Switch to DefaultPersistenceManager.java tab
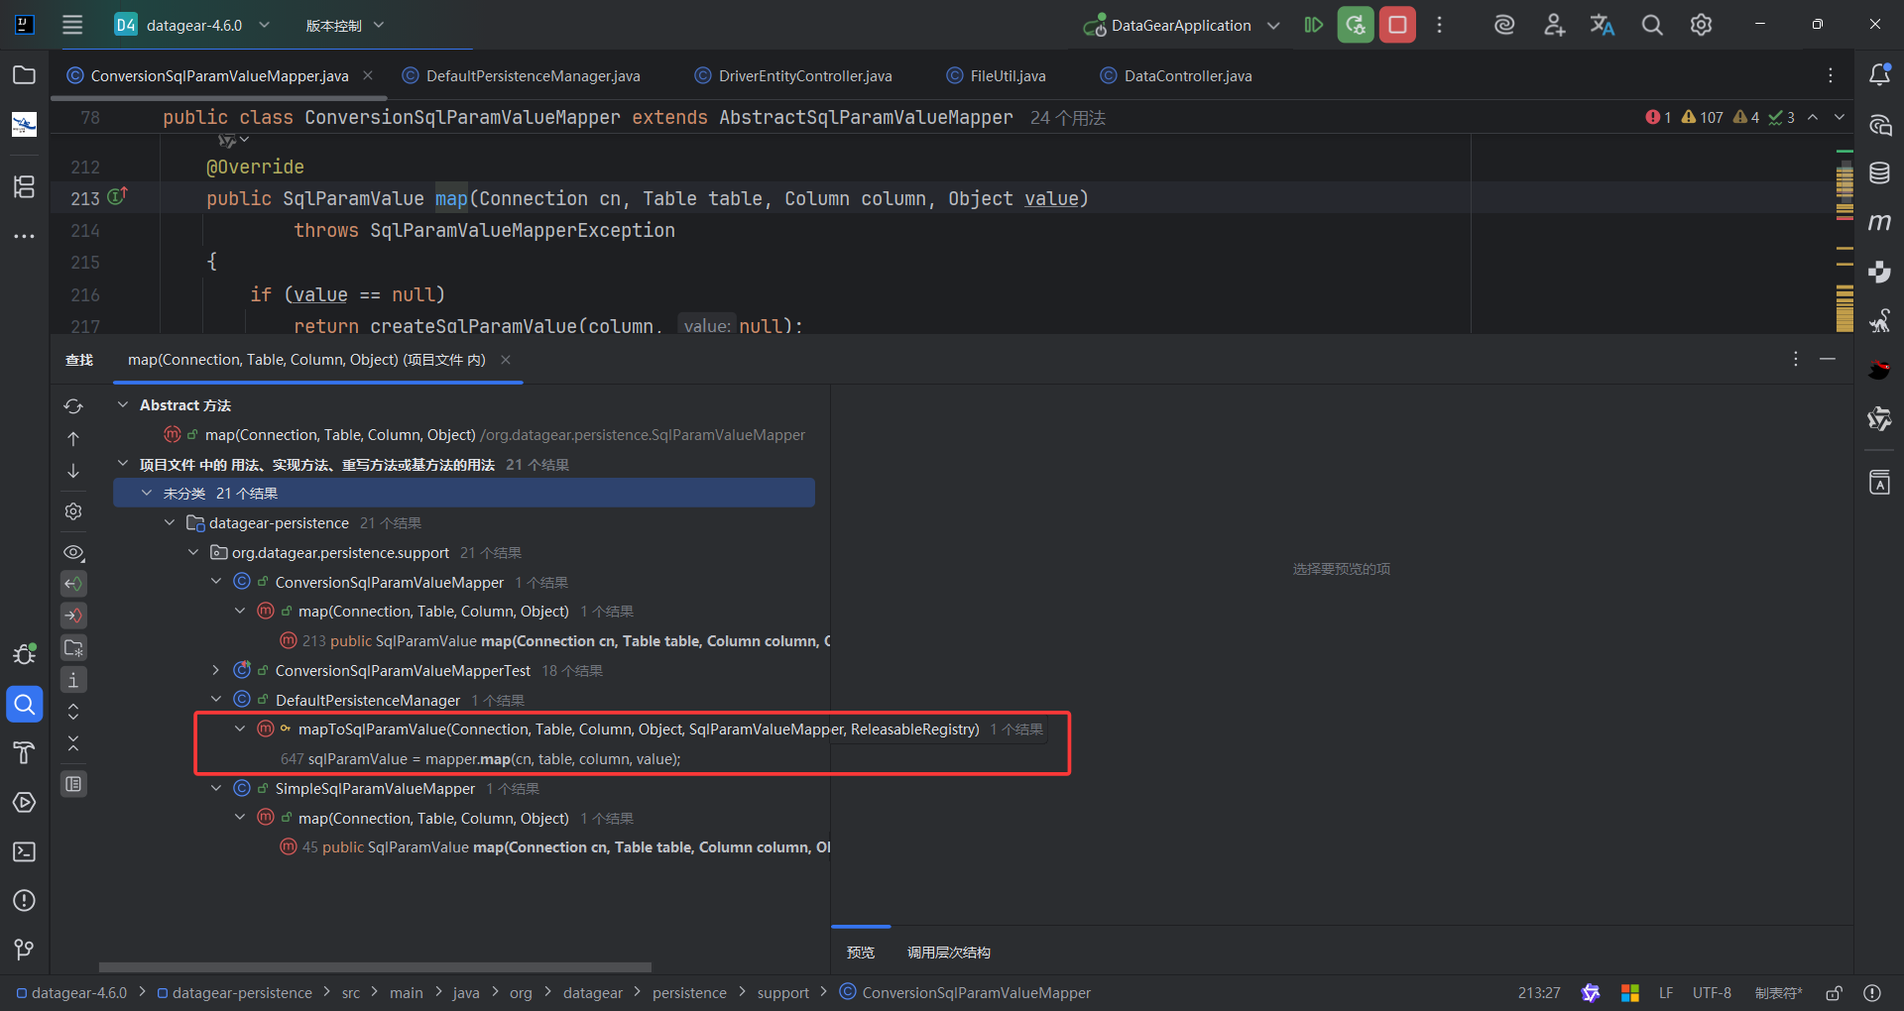This screenshot has height=1011, width=1904. click(522, 75)
